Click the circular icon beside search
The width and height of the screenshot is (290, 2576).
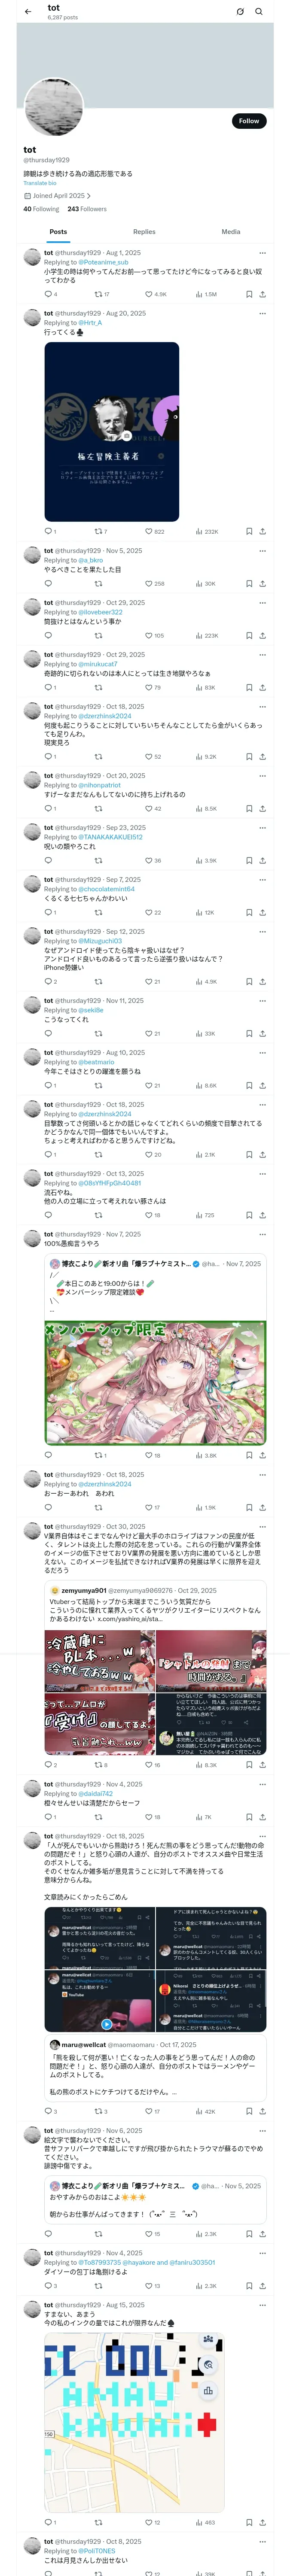click(240, 12)
